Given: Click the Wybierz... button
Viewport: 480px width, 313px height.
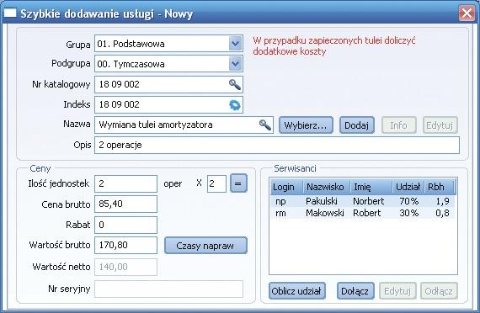Looking at the screenshot, I should click(x=306, y=125).
